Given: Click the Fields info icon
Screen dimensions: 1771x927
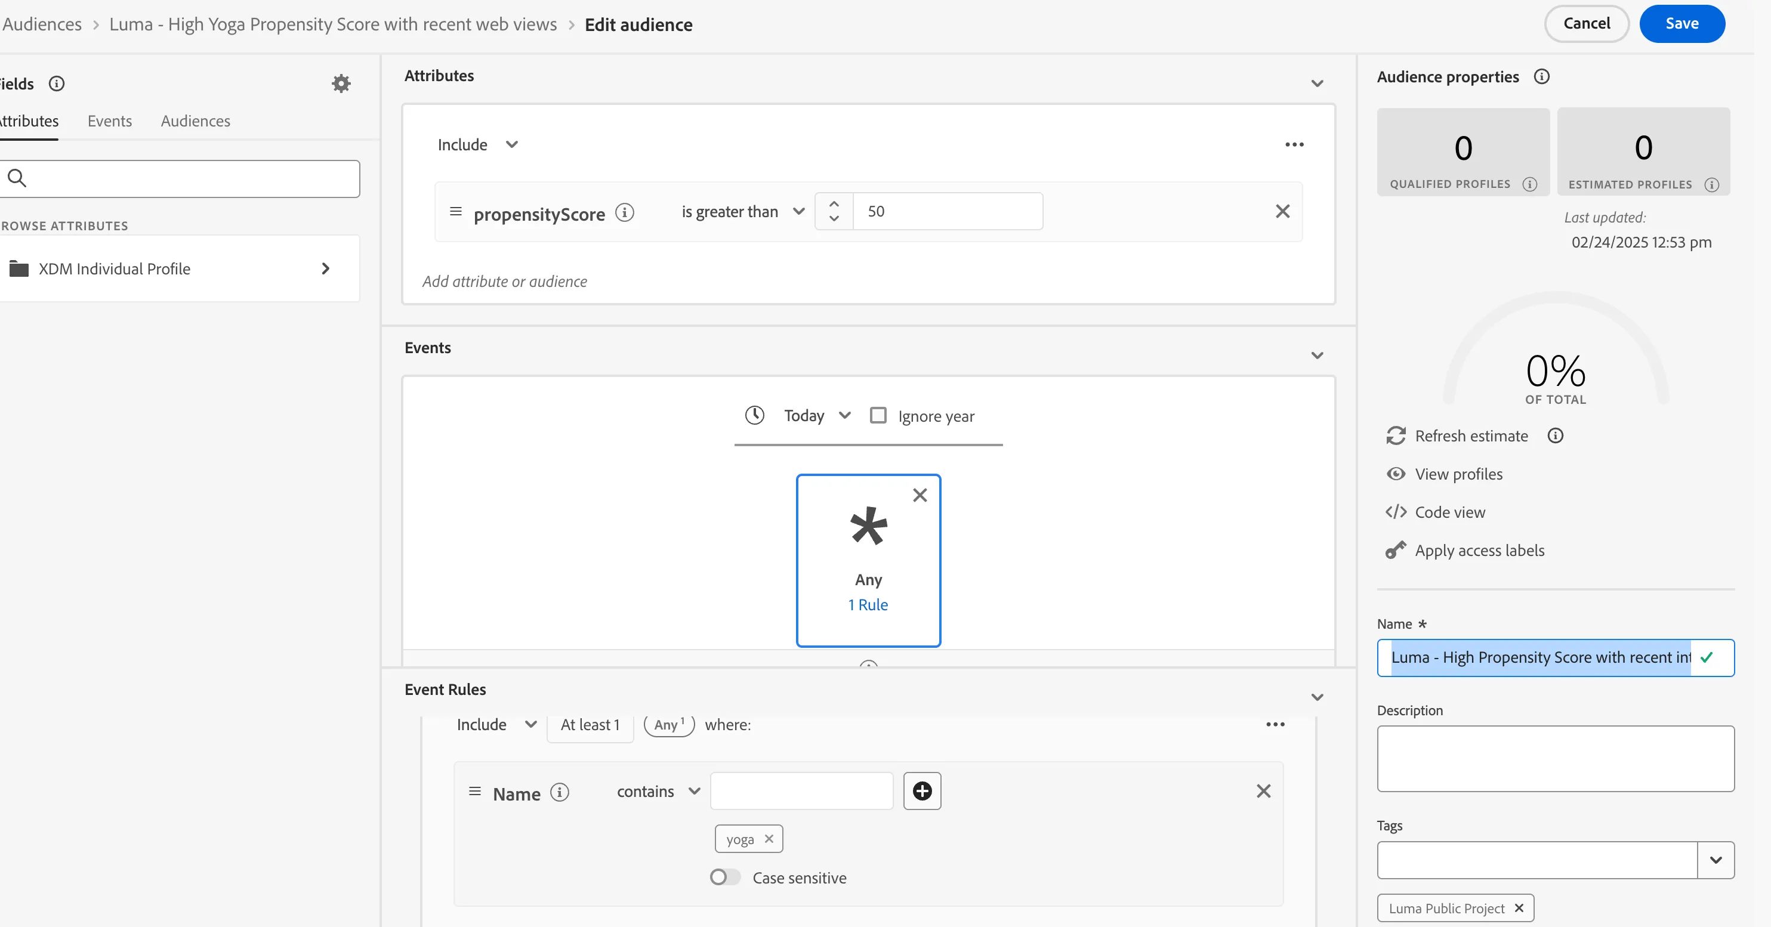Looking at the screenshot, I should (x=56, y=84).
